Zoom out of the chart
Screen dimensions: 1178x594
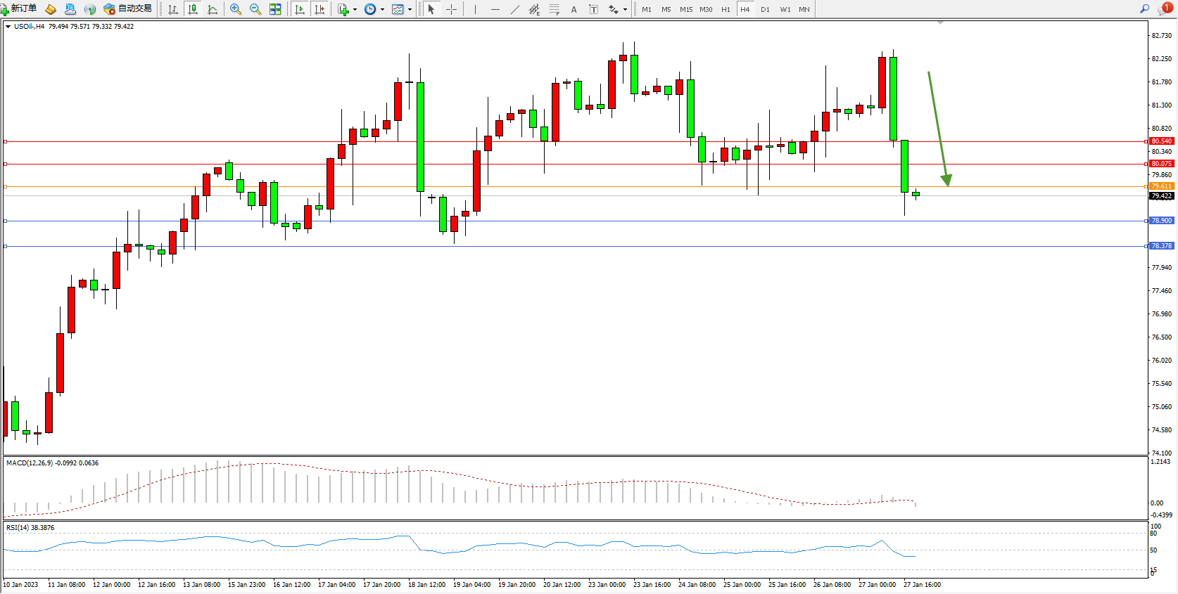(255, 9)
